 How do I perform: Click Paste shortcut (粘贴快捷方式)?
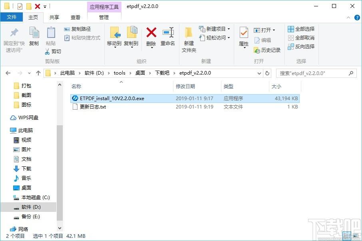(x=82, y=38)
